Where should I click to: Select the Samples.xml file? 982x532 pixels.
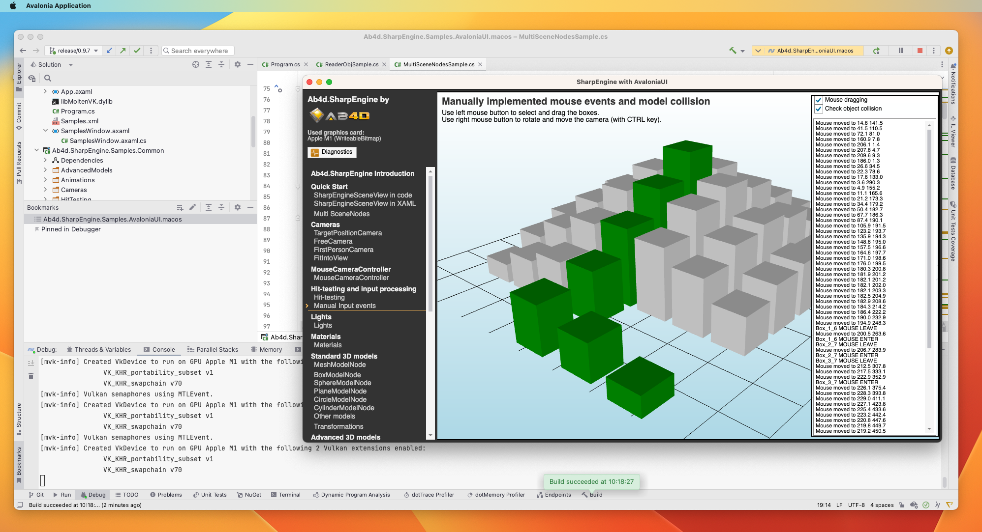tap(79, 121)
